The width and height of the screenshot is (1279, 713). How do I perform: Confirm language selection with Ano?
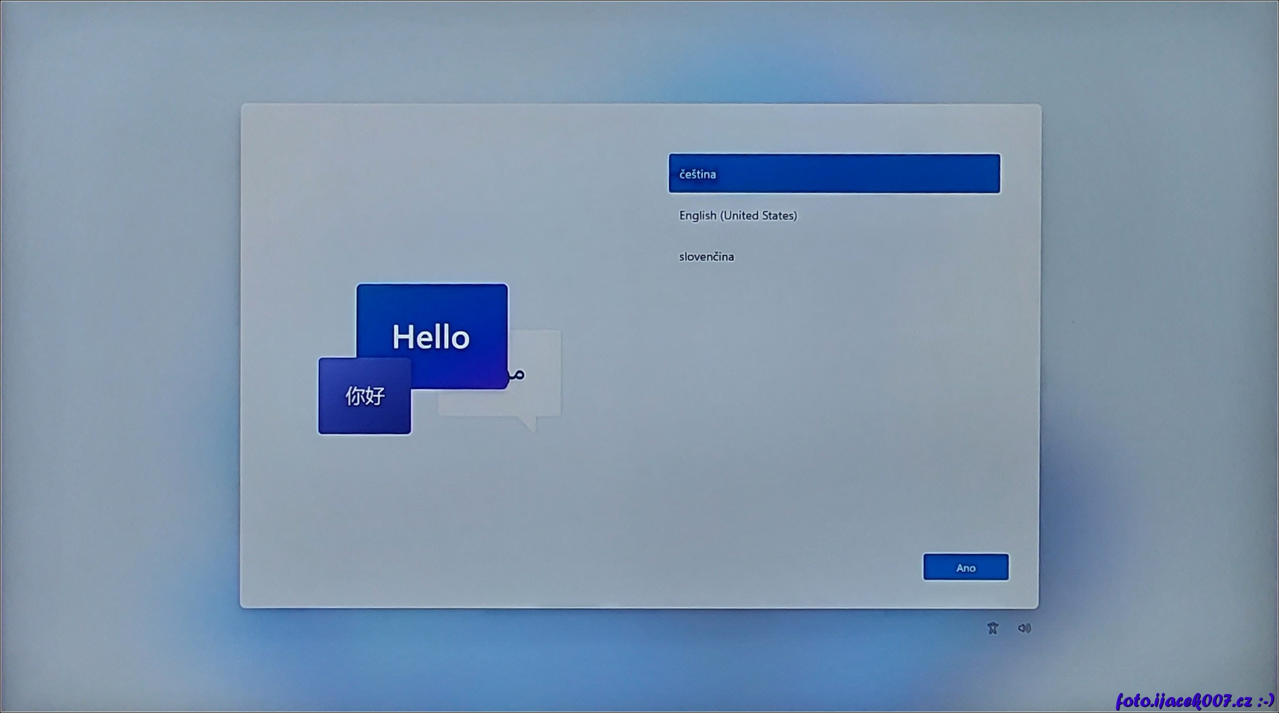coord(965,568)
